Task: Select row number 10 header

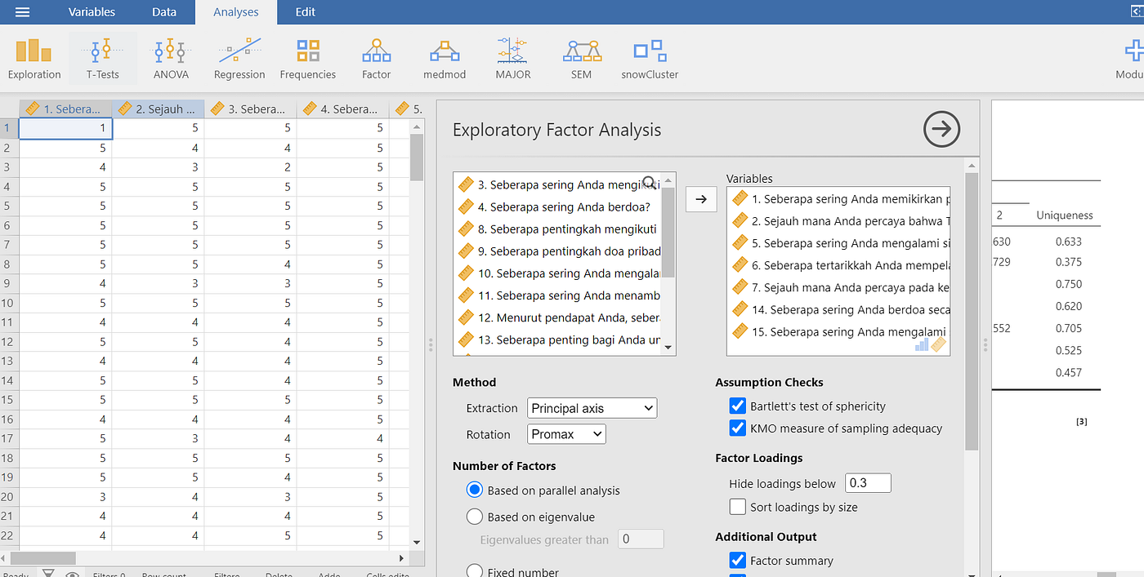Action: pyautogui.click(x=9, y=303)
